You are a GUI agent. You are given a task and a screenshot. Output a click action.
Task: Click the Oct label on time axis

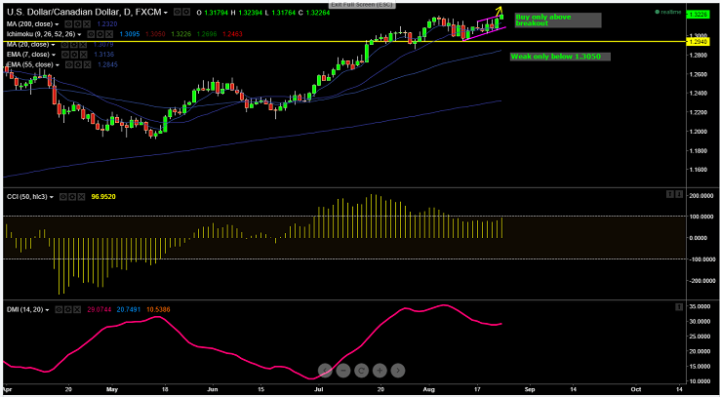coord(636,387)
